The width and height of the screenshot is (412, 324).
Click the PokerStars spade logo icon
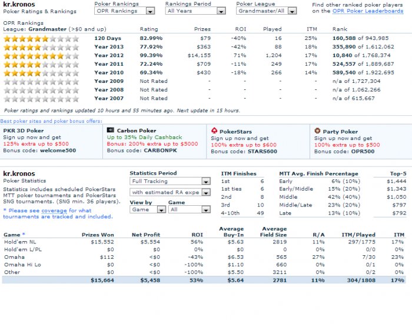(x=214, y=131)
